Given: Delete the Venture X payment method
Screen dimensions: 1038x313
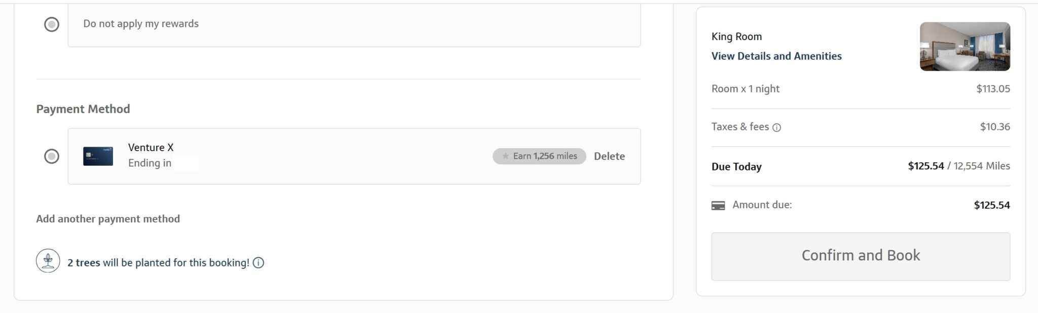Looking at the screenshot, I should click(609, 156).
